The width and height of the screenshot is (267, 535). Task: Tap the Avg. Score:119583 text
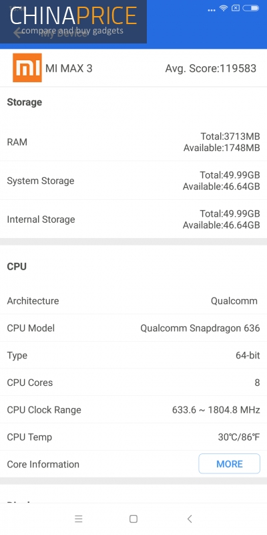pos(210,68)
